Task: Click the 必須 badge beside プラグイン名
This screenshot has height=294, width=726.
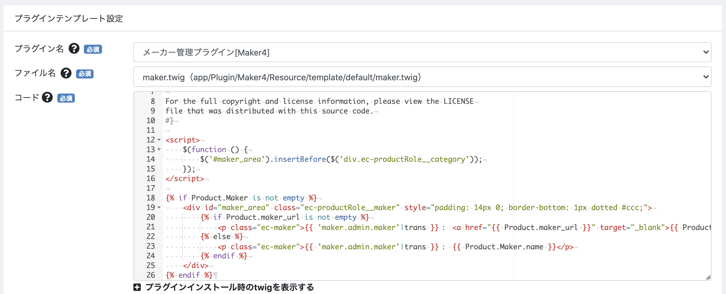Action: click(93, 49)
